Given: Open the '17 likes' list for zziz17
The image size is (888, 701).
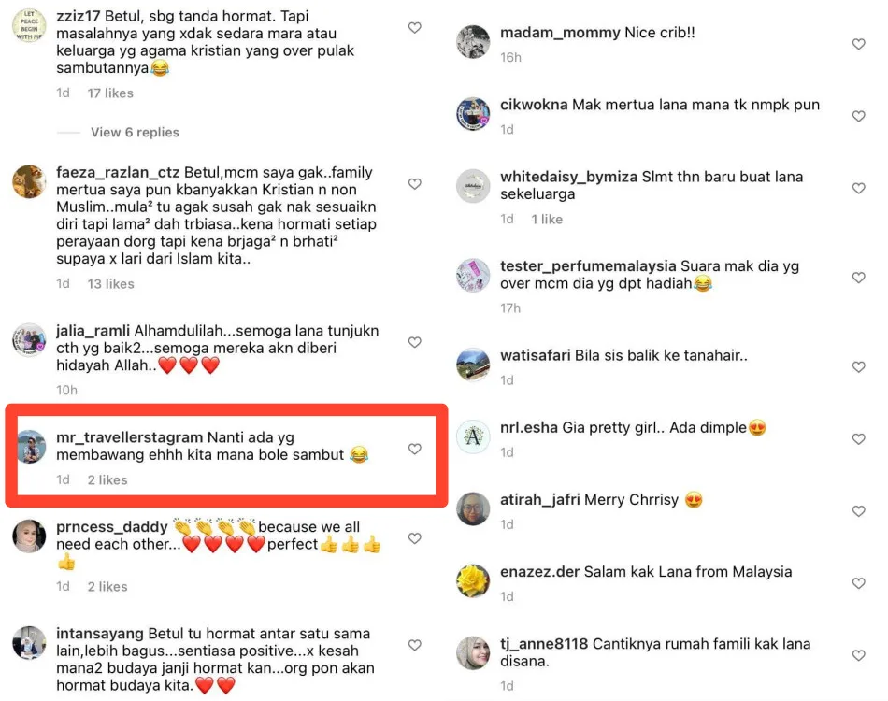Looking at the screenshot, I should (110, 93).
